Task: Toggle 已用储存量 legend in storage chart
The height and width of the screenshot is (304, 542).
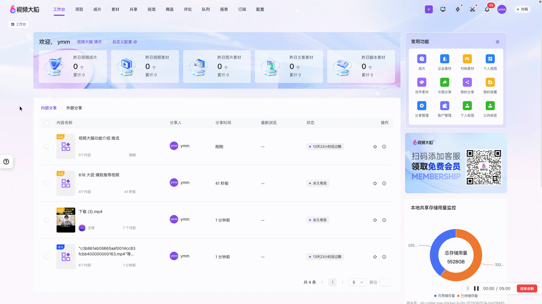Action: pos(467,296)
